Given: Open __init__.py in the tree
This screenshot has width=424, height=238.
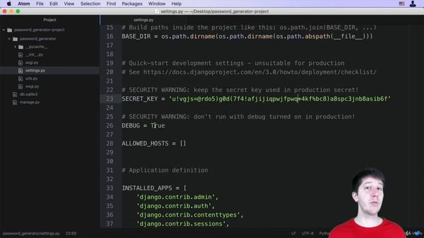Looking at the screenshot, I should point(34,55).
